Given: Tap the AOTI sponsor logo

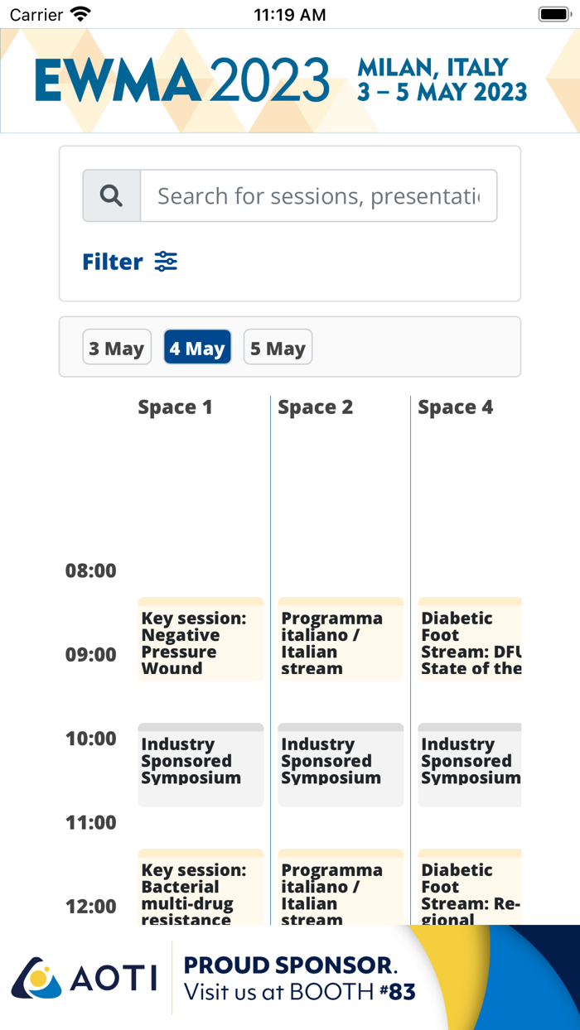Looking at the screenshot, I should click(83, 978).
